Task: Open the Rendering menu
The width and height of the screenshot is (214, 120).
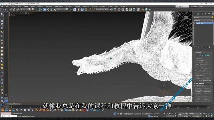Action: coord(69,6)
